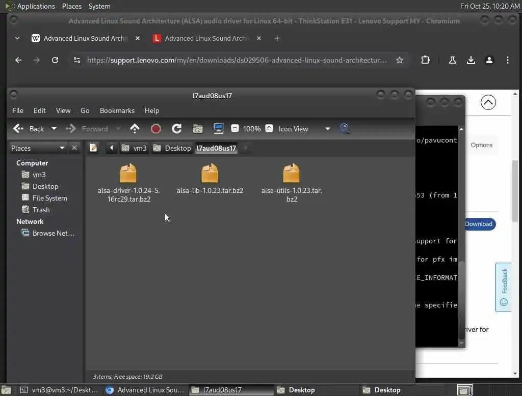Select Desktop in the path bar

(172, 148)
